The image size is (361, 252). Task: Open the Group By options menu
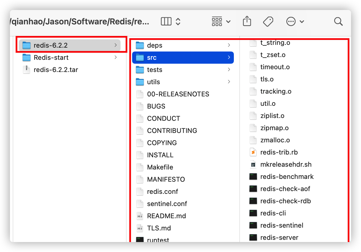221,21
